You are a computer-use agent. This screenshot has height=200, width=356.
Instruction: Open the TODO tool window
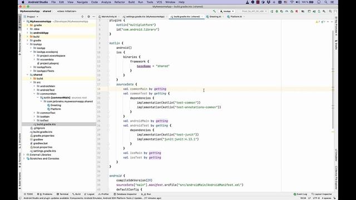click(x=28, y=194)
